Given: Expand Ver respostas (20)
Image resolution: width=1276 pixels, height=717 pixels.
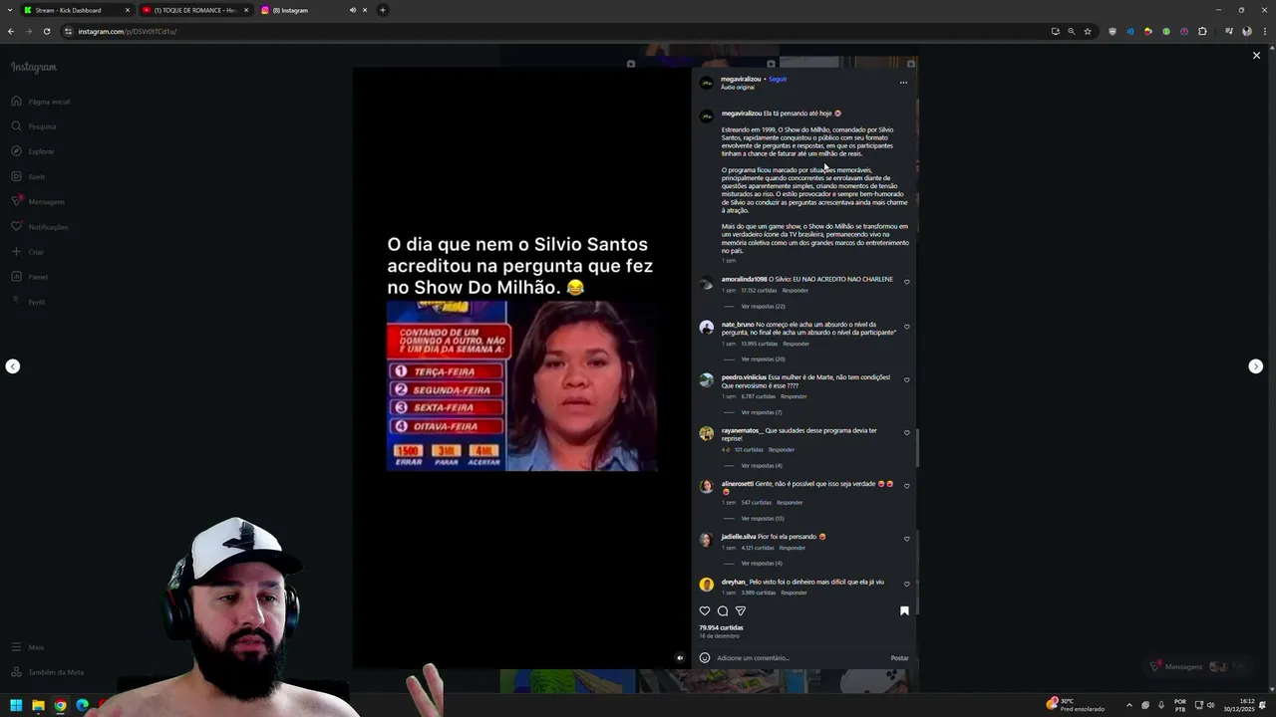Looking at the screenshot, I should click(x=763, y=358).
